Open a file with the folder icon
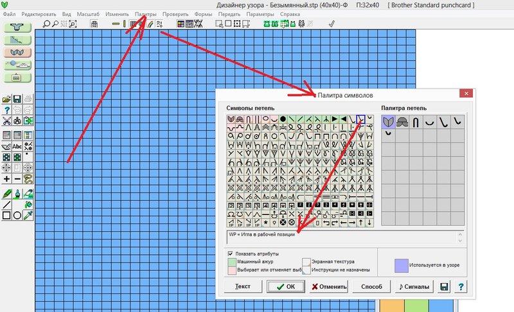This screenshot has width=514, height=312. point(6,99)
